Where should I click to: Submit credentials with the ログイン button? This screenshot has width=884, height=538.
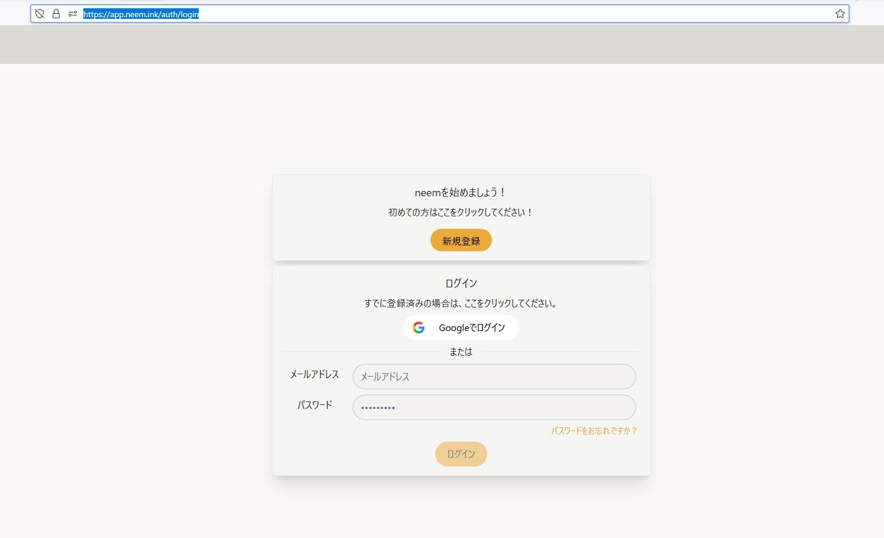461,453
